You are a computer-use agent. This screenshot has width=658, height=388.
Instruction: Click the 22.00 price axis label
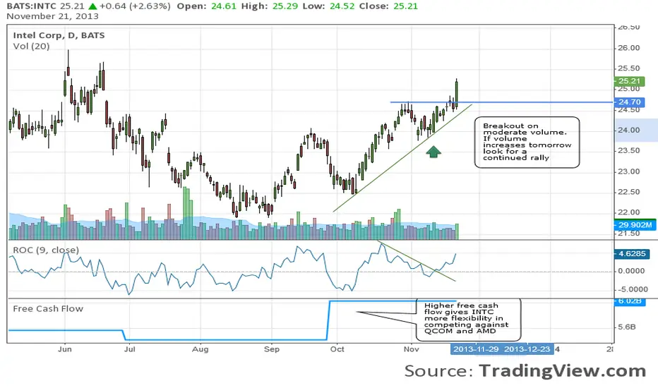click(x=628, y=212)
